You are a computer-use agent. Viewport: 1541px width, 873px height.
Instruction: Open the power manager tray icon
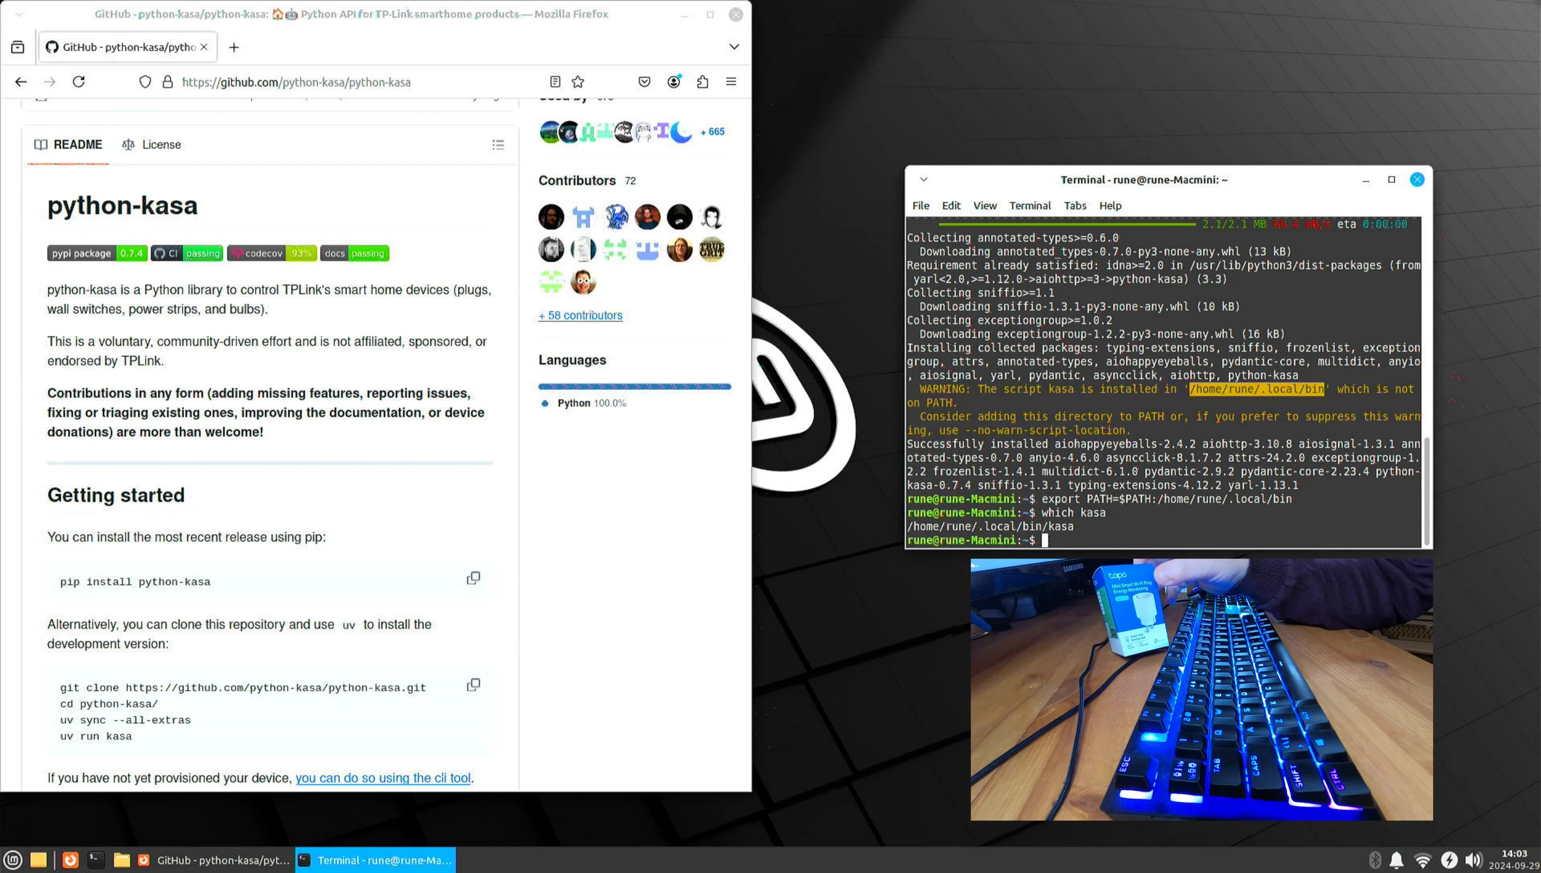tap(1449, 860)
